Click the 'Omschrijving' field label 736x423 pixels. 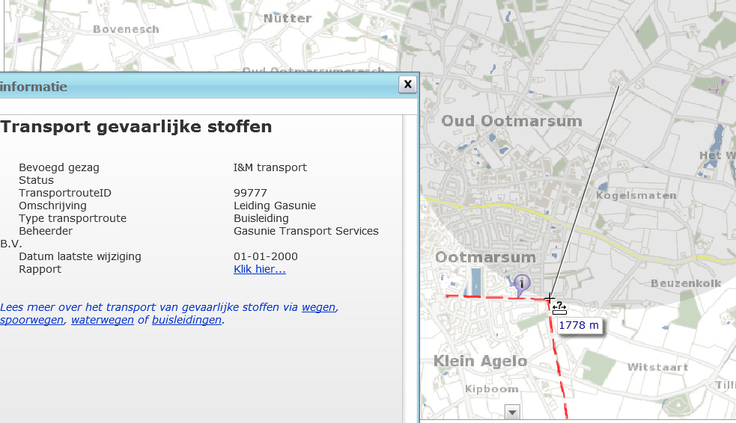coord(52,206)
